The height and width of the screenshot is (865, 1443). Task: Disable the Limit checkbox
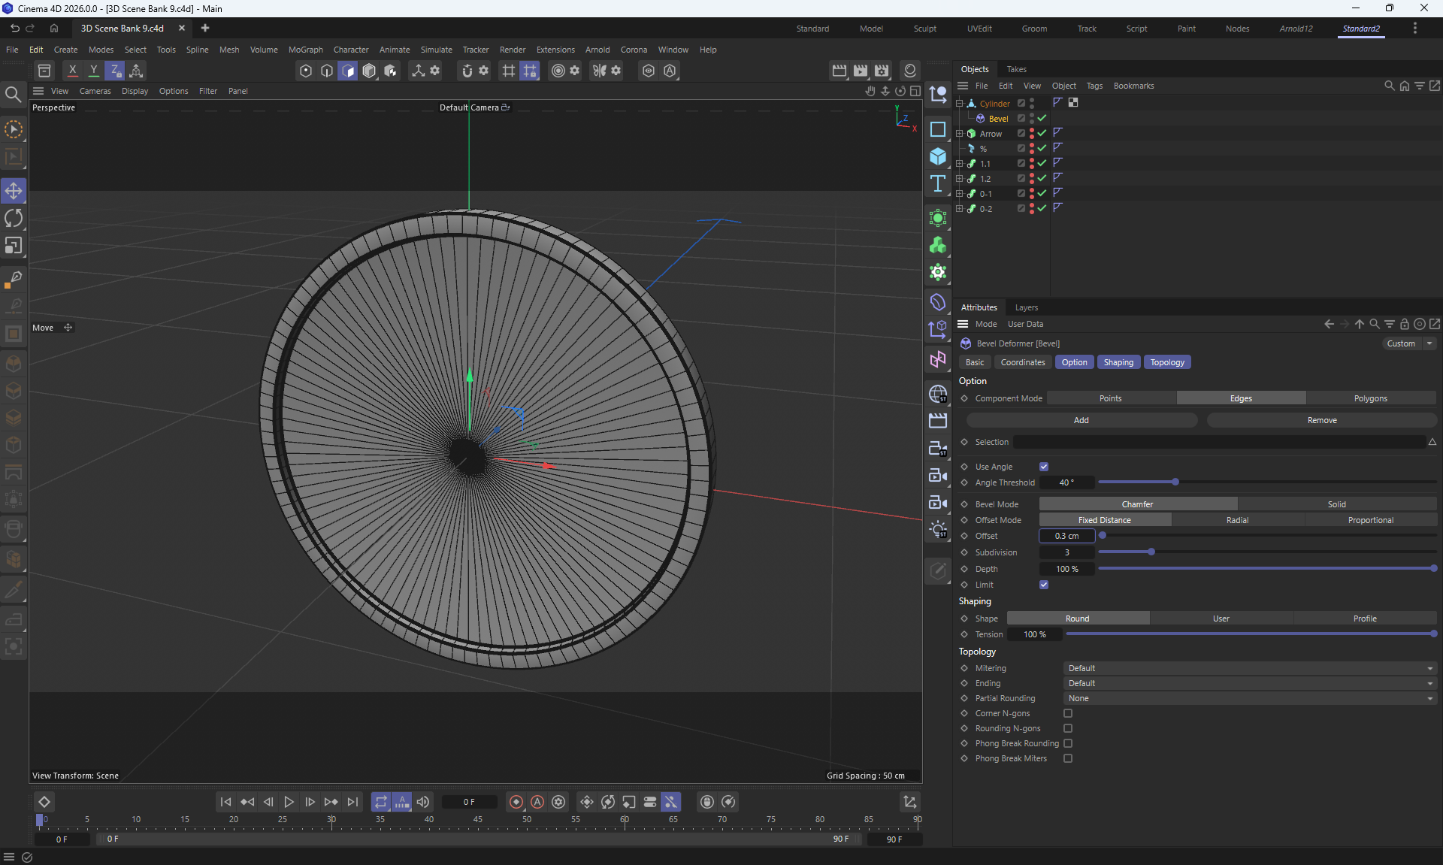[x=1044, y=585]
